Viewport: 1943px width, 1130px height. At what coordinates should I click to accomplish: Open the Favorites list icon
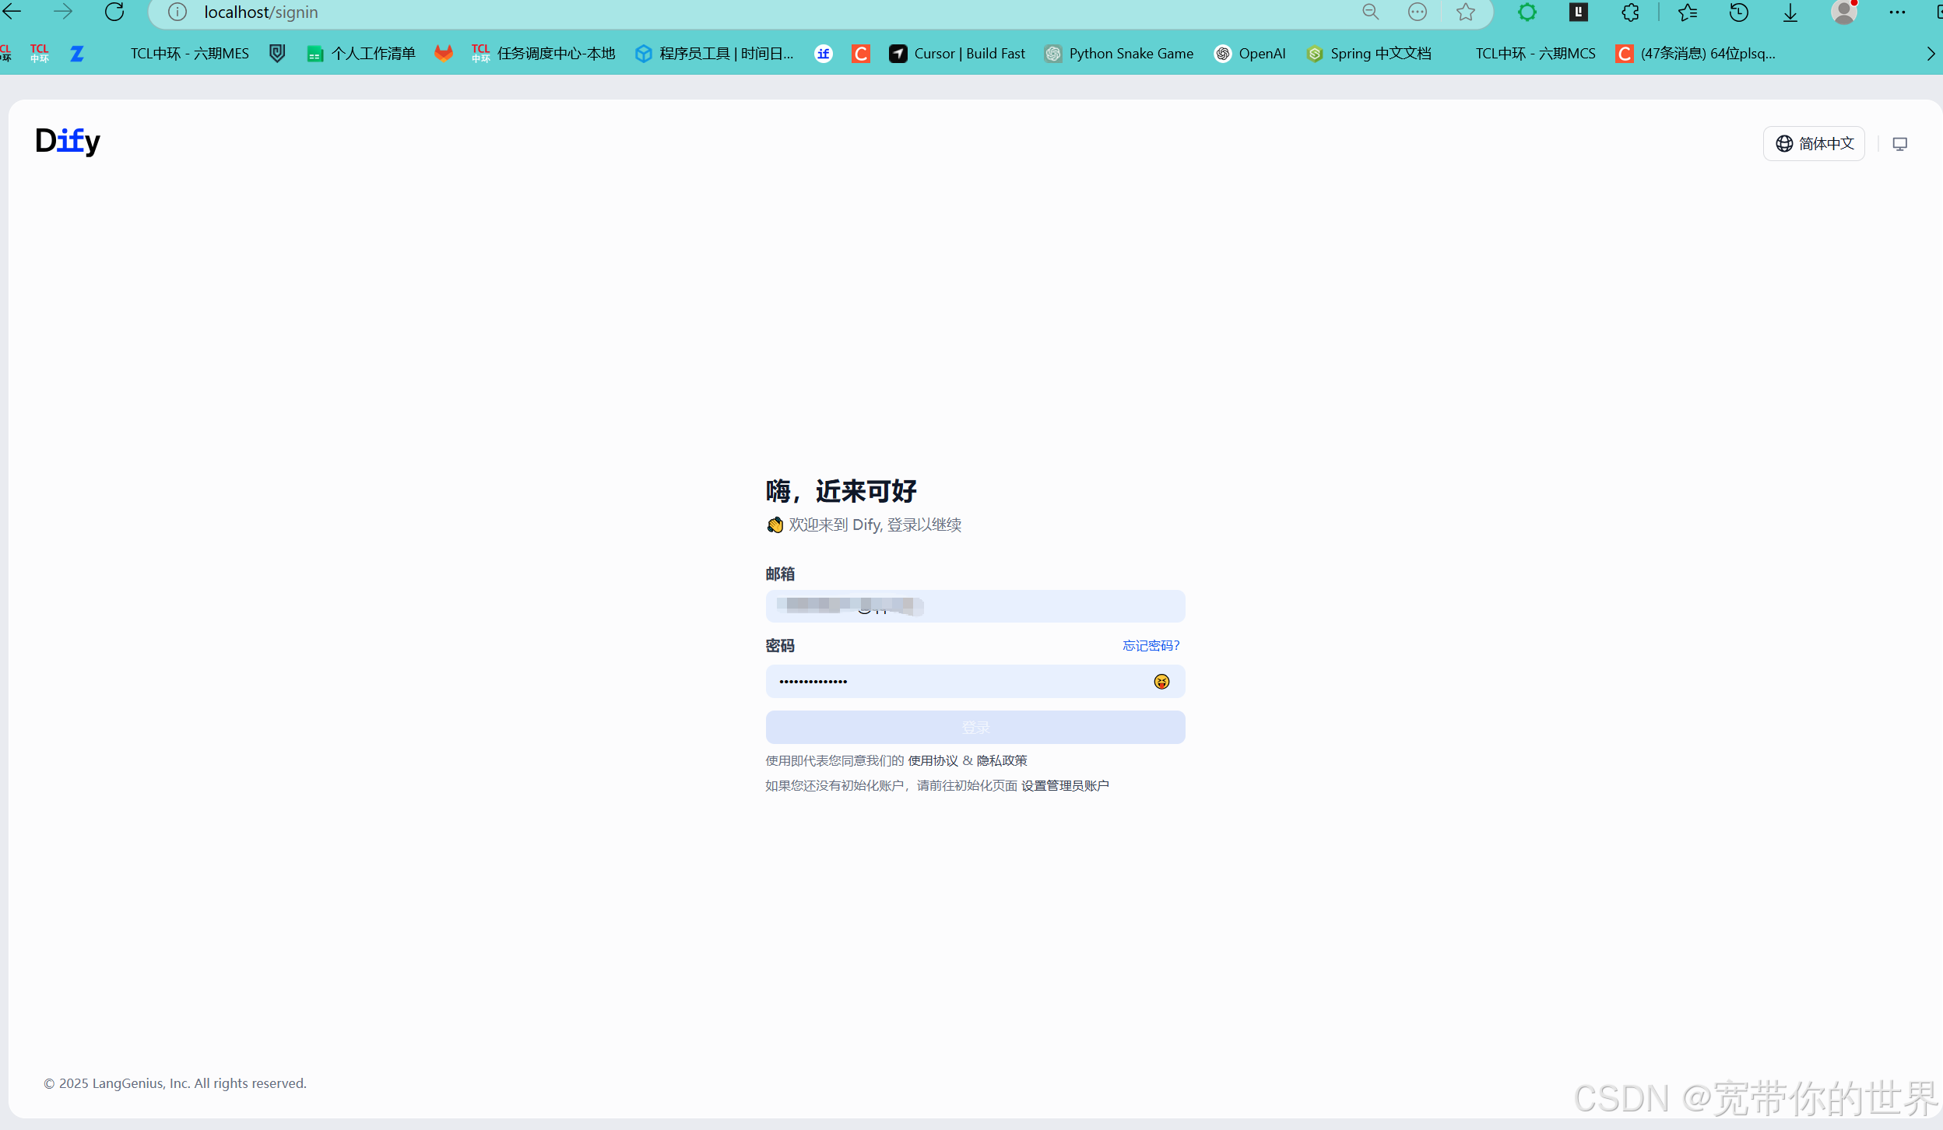coord(1688,12)
